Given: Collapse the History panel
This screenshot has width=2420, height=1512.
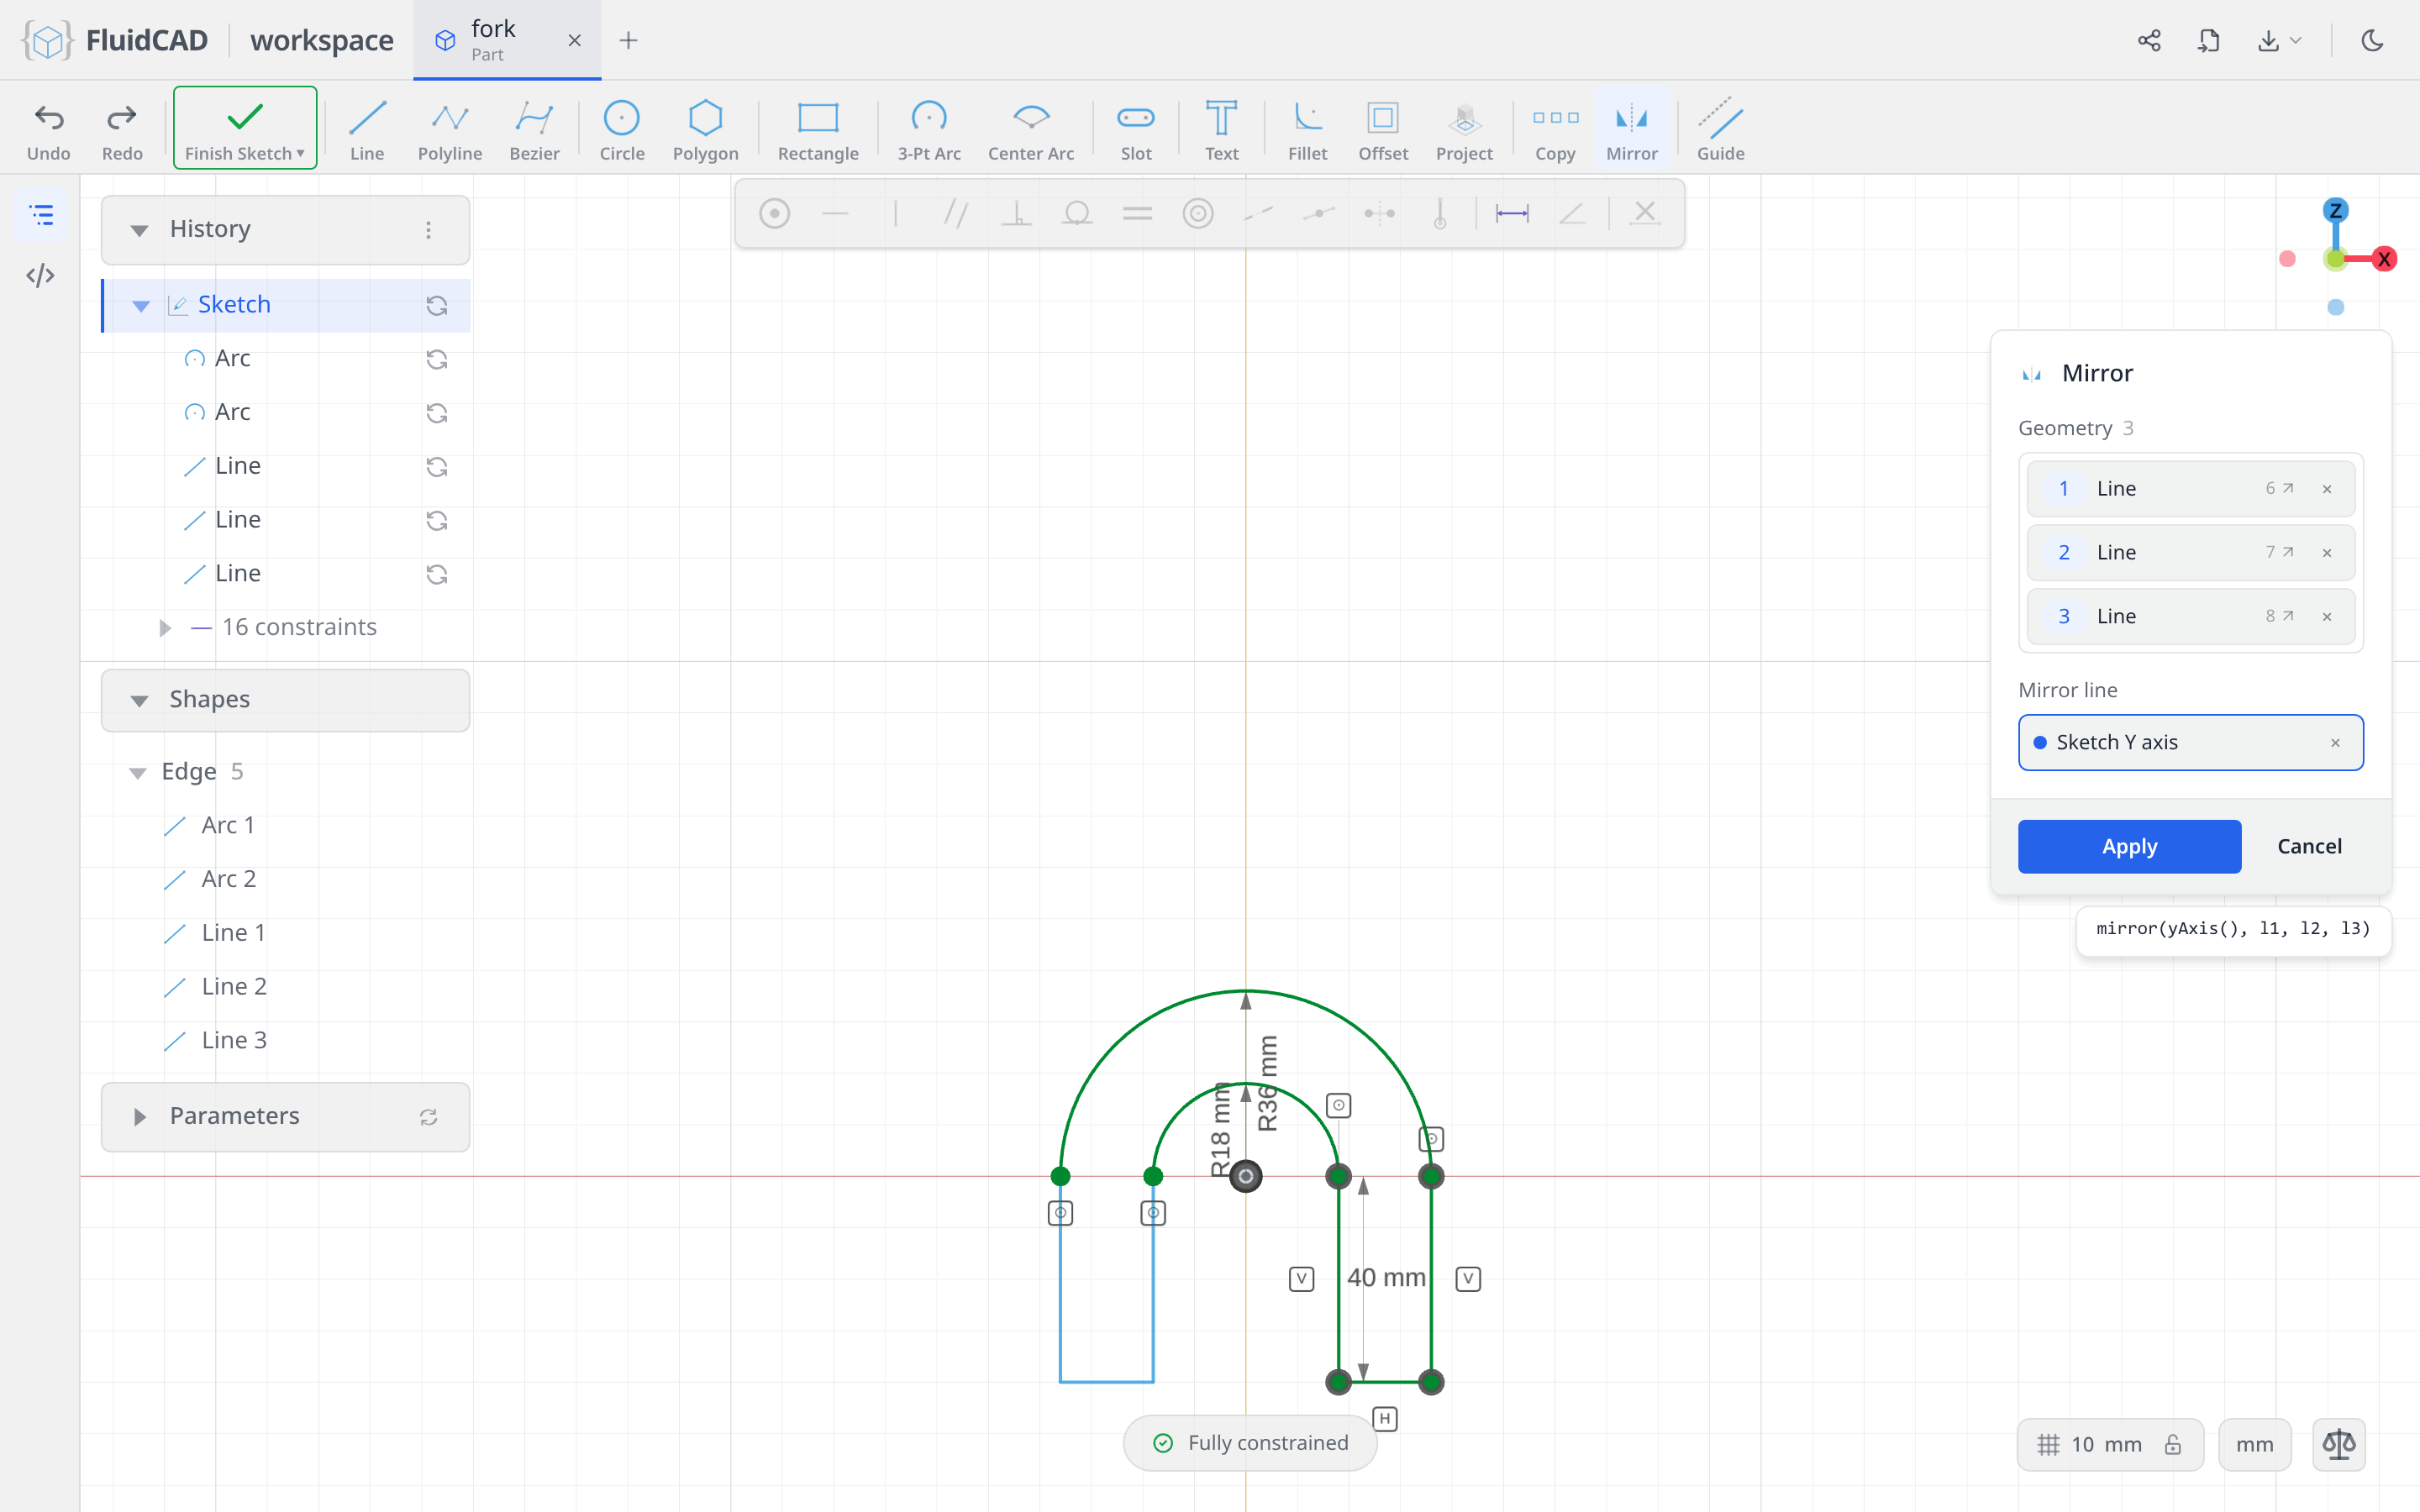Looking at the screenshot, I should click(139, 230).
